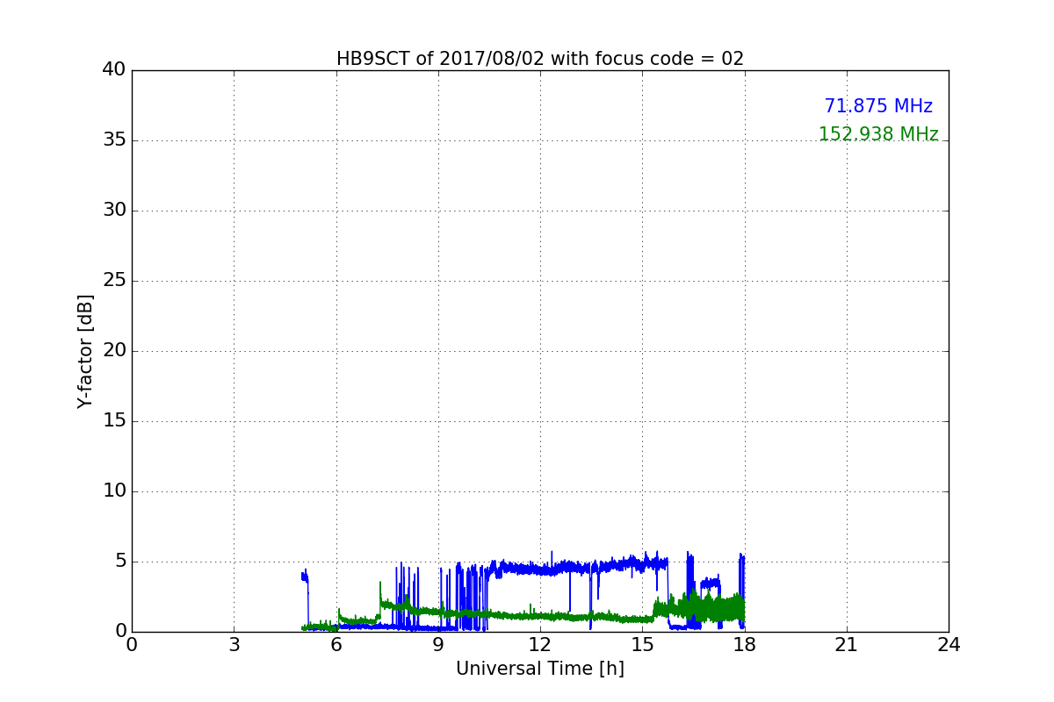Click y-axis tick label 40
The image size is (1054, 702).
(114, 70)
